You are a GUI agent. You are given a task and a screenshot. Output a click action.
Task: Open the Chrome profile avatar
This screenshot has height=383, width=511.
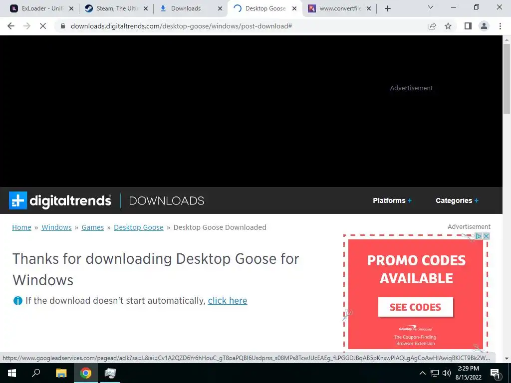[484, 26]
